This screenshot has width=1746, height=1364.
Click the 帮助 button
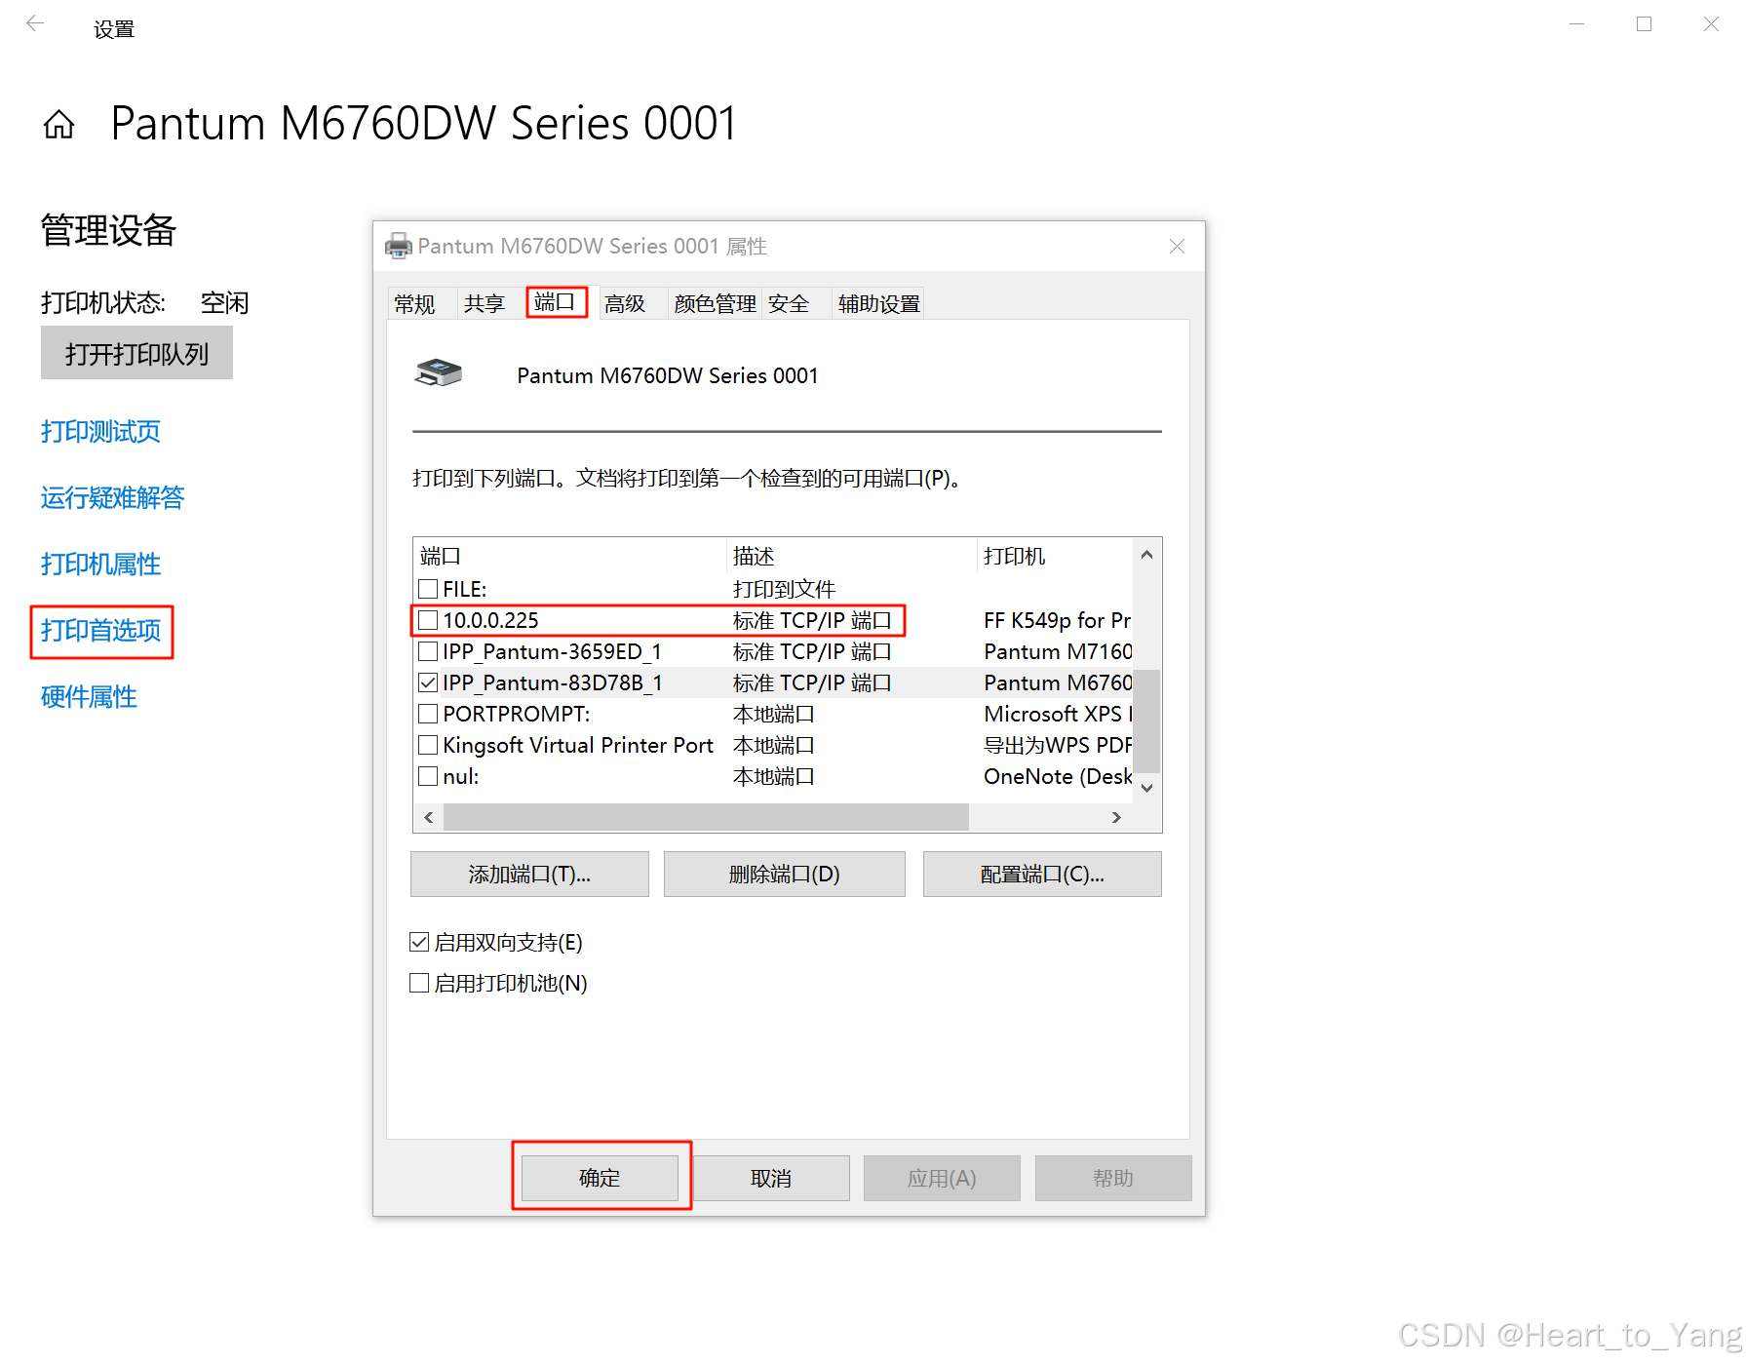point(1113,1178)
